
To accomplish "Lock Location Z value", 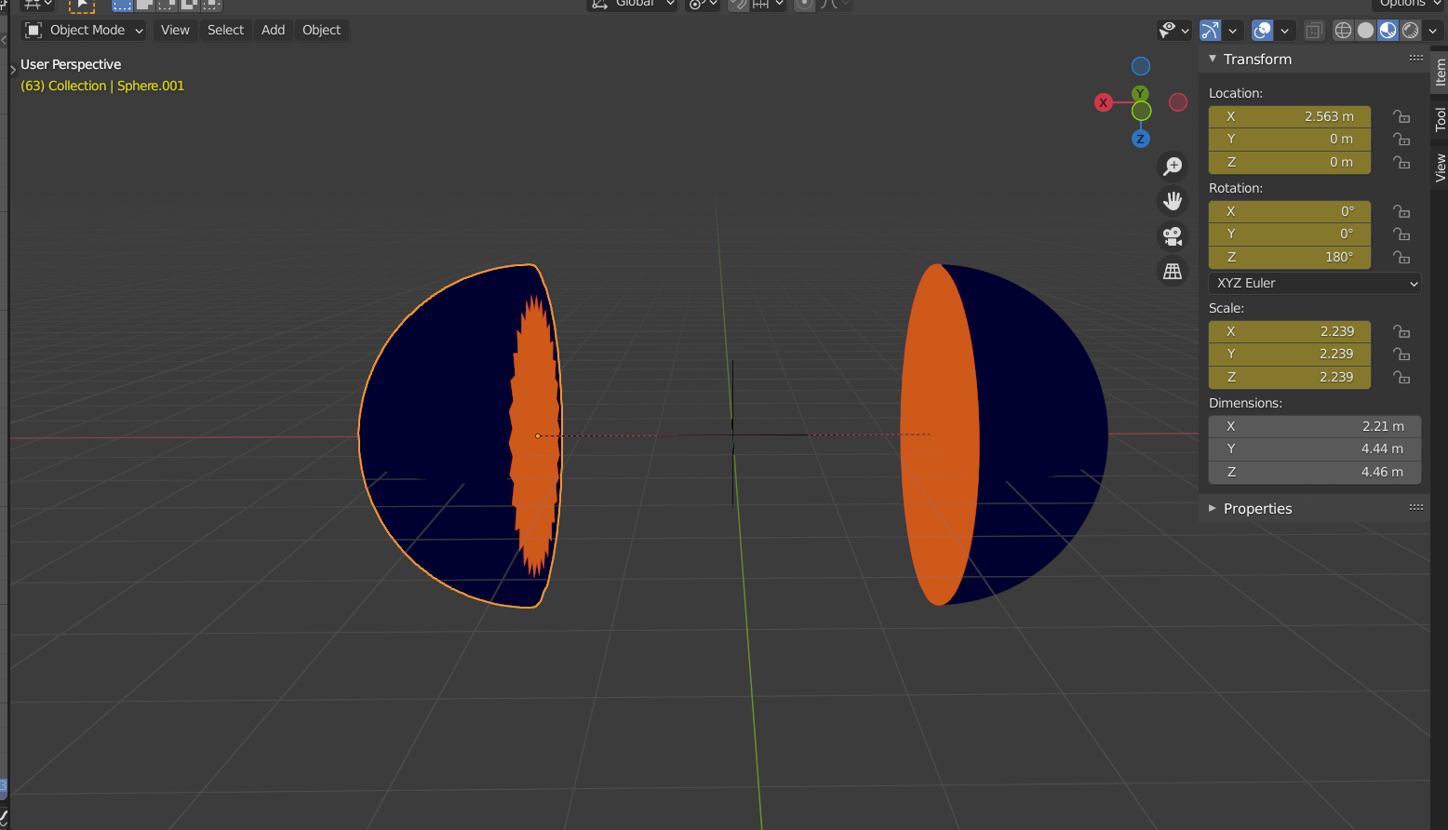I will pos(1401,162).
